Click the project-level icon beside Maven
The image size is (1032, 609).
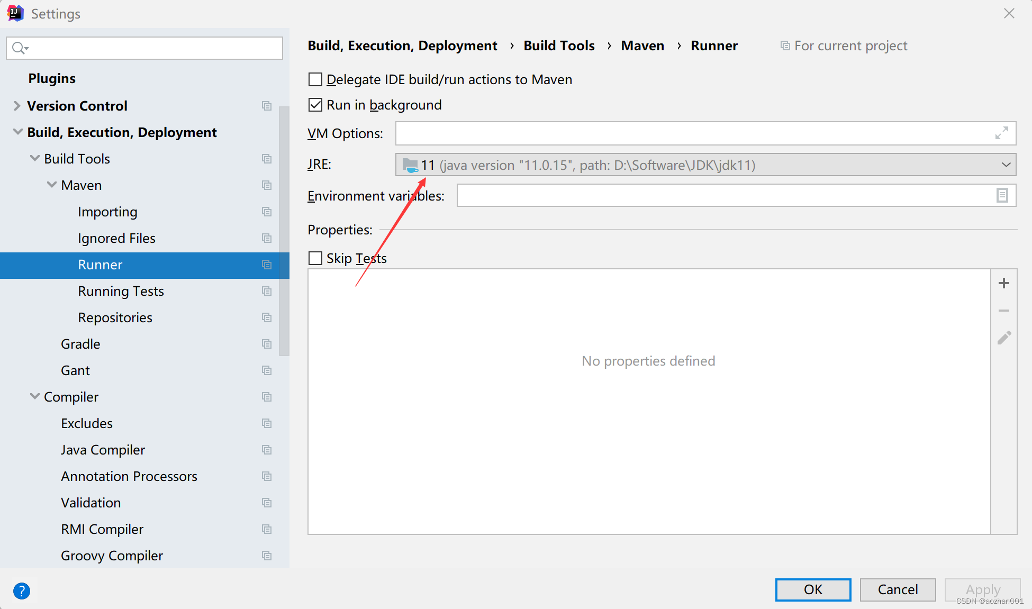[x=267, y=185]
